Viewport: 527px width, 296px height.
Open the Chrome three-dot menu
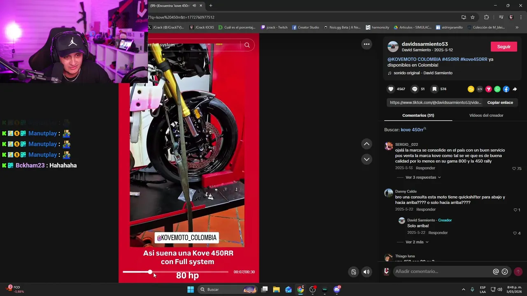click(521, 17)
